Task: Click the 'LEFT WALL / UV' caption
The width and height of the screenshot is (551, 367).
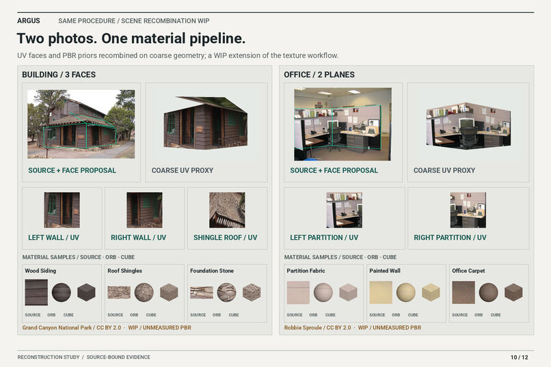Action: [x=53, y=238]
